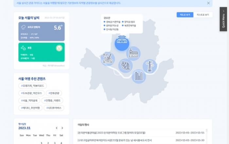Go to previous month in calendar
Viewport: 229px width, 144px height.
pos(57,128)
